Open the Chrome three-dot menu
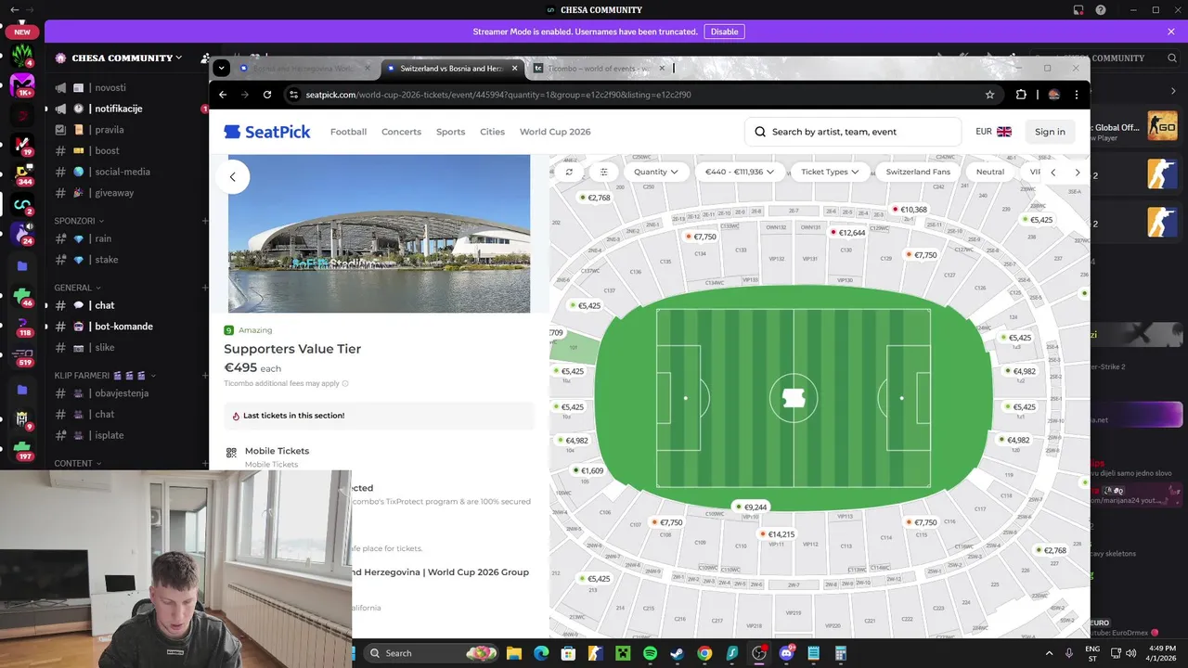The image size is (1188, 668). coord(1077,95)
